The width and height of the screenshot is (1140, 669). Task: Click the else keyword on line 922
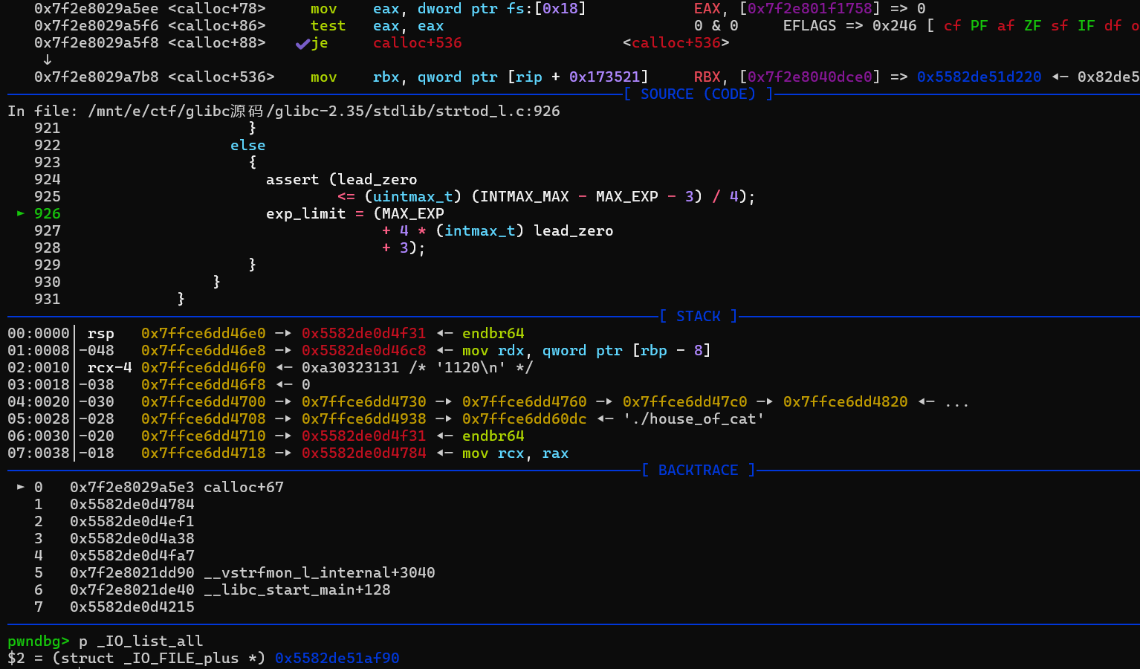(x=247, y=145)
